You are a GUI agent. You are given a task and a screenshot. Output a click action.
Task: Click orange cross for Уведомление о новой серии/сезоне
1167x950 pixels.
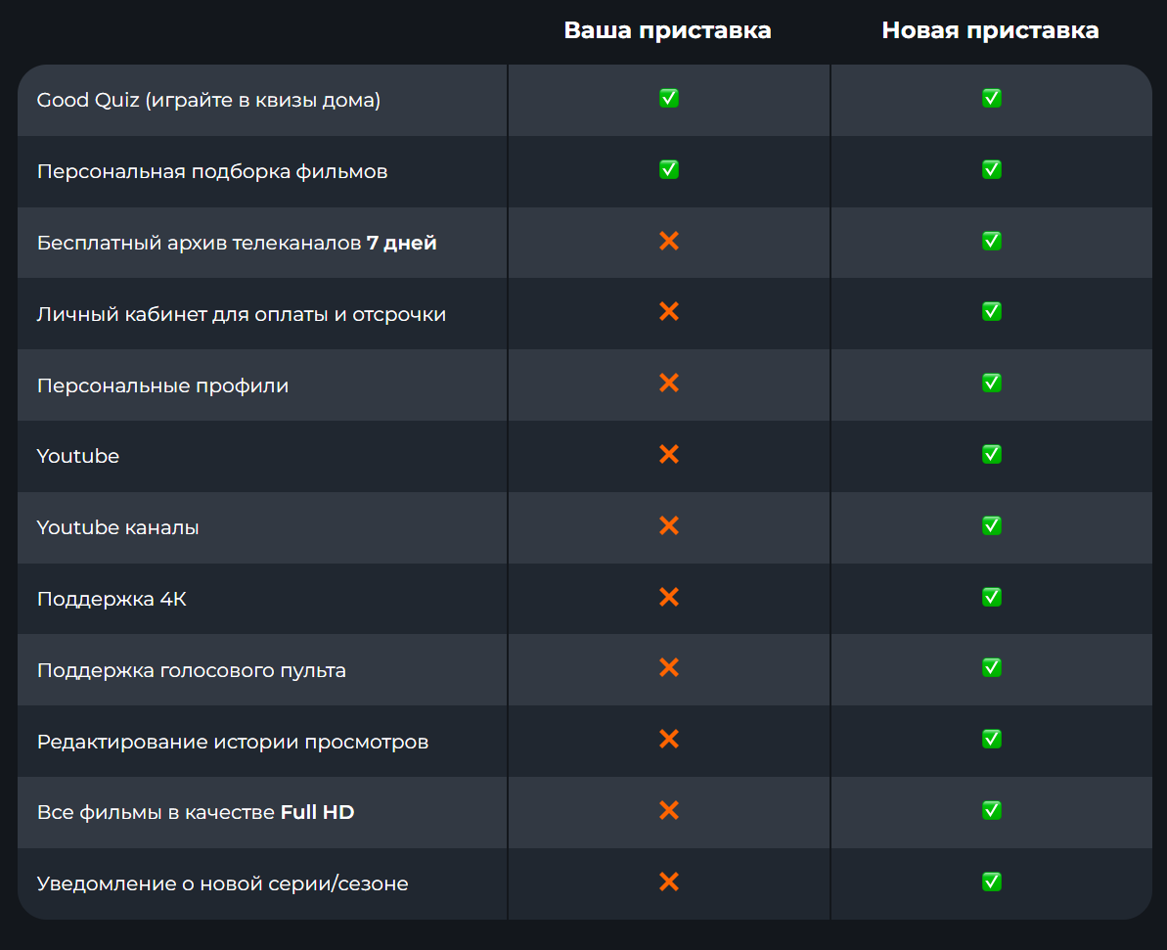tap(668, 882)
